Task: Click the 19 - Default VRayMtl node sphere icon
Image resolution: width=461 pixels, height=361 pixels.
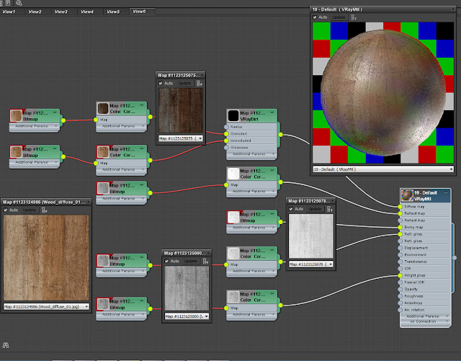Action: coord(408,195)
